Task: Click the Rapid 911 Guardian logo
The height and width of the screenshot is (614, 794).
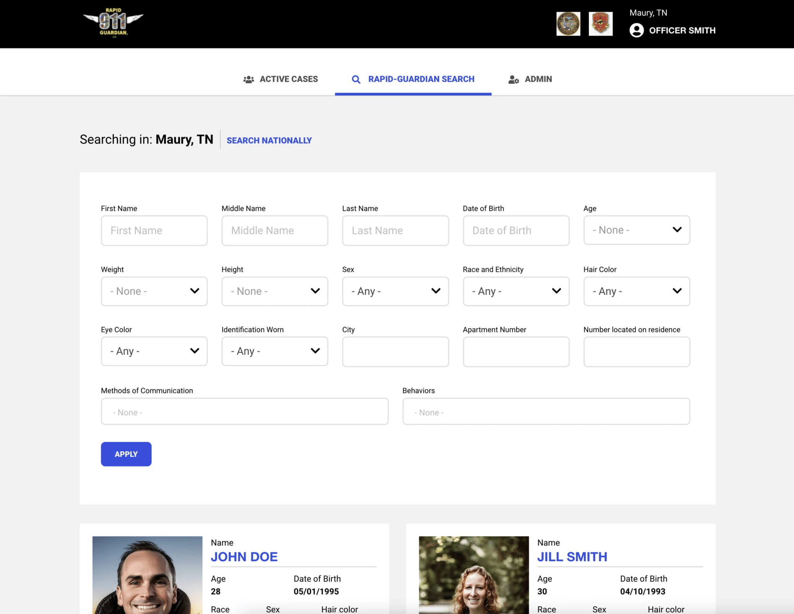Action: point(113,23)
